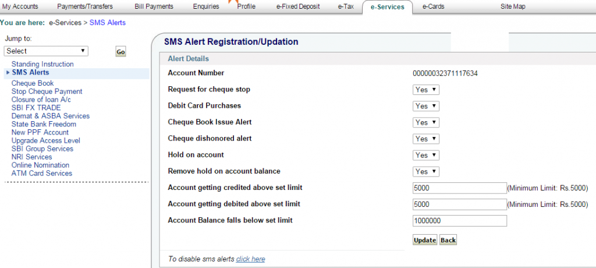Open Stop Cheque Payment in sidebar
Screen dimensions: 596x268
coord(47,91)
